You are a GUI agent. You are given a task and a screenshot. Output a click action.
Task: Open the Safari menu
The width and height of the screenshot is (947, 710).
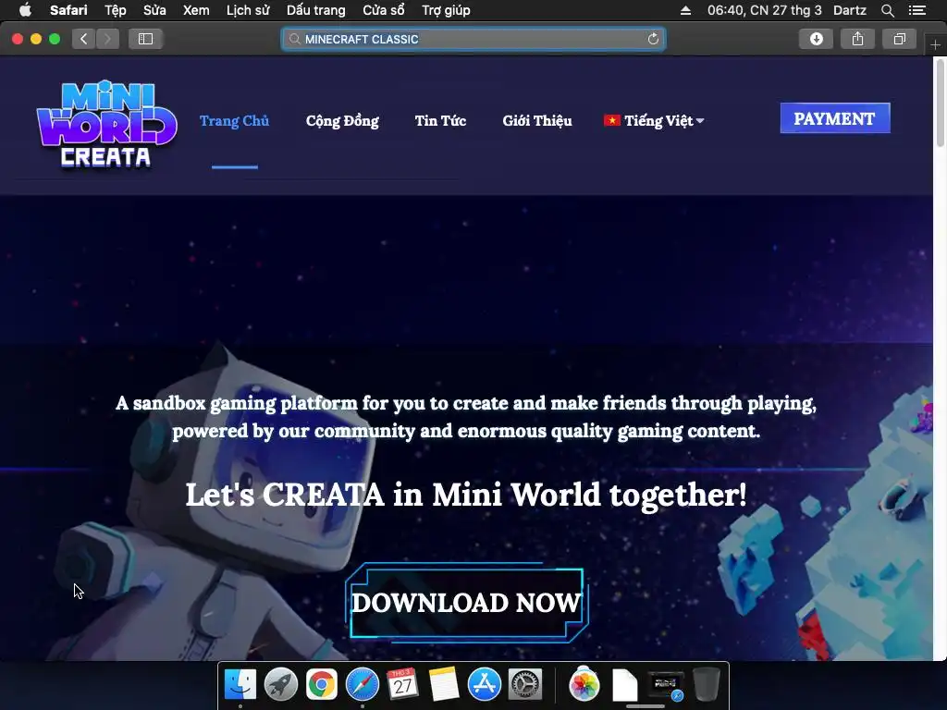point(68,10)
